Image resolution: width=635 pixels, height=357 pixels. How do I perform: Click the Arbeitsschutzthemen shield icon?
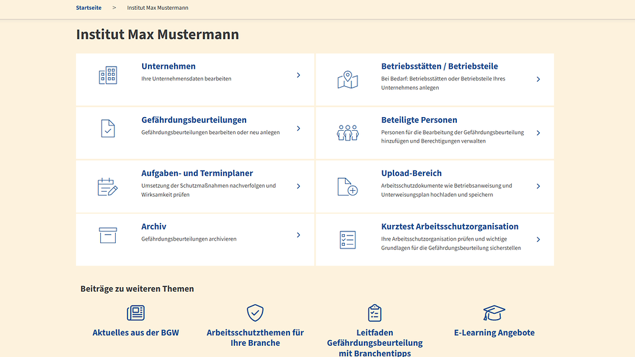point(255,313)
